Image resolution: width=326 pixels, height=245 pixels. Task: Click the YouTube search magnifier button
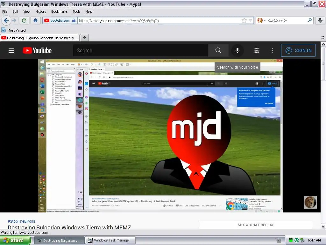coord(218,50)
